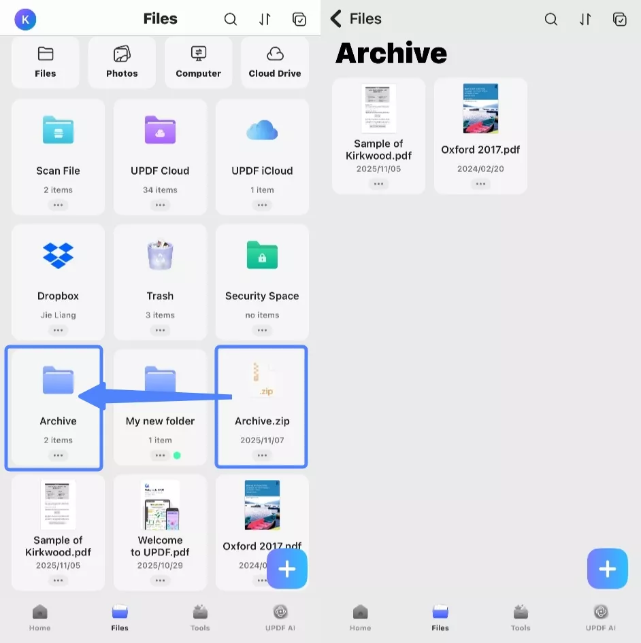This screenshot has width=641, height=643.
Task: Tap the Photos shortcut
Action: click(x=122, y=63)
